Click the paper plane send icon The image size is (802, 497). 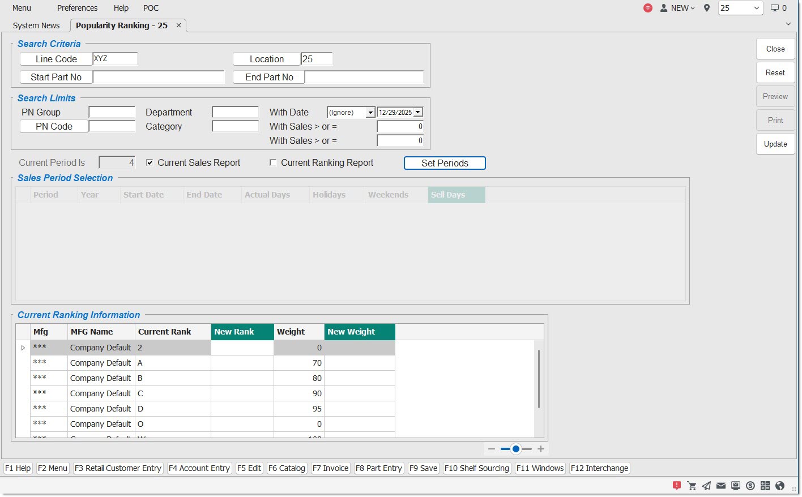(706, 486)
